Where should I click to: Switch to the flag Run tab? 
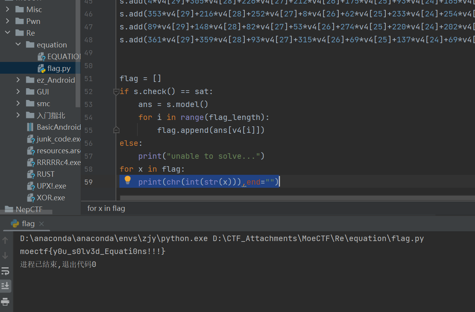(x=28, y=223)
